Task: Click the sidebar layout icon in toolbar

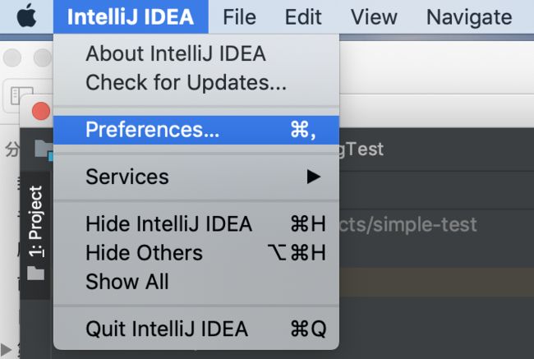Action: click(21, 96)
